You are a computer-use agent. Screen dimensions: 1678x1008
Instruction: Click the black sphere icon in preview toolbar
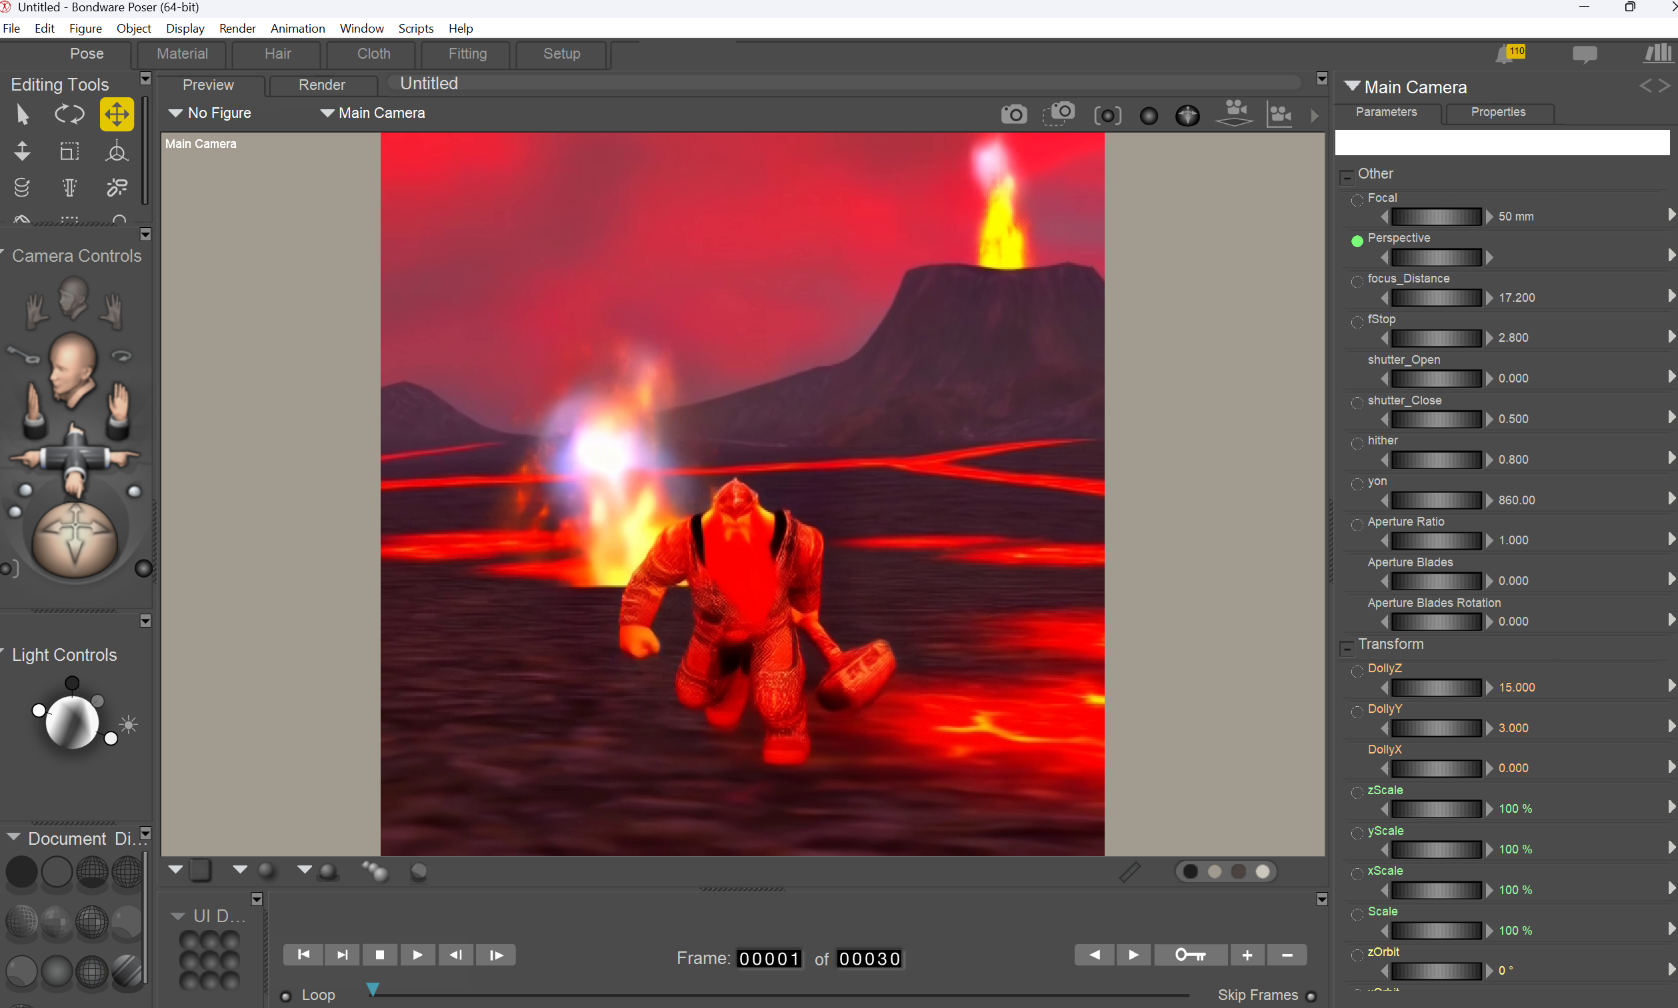coord(1149,116)
